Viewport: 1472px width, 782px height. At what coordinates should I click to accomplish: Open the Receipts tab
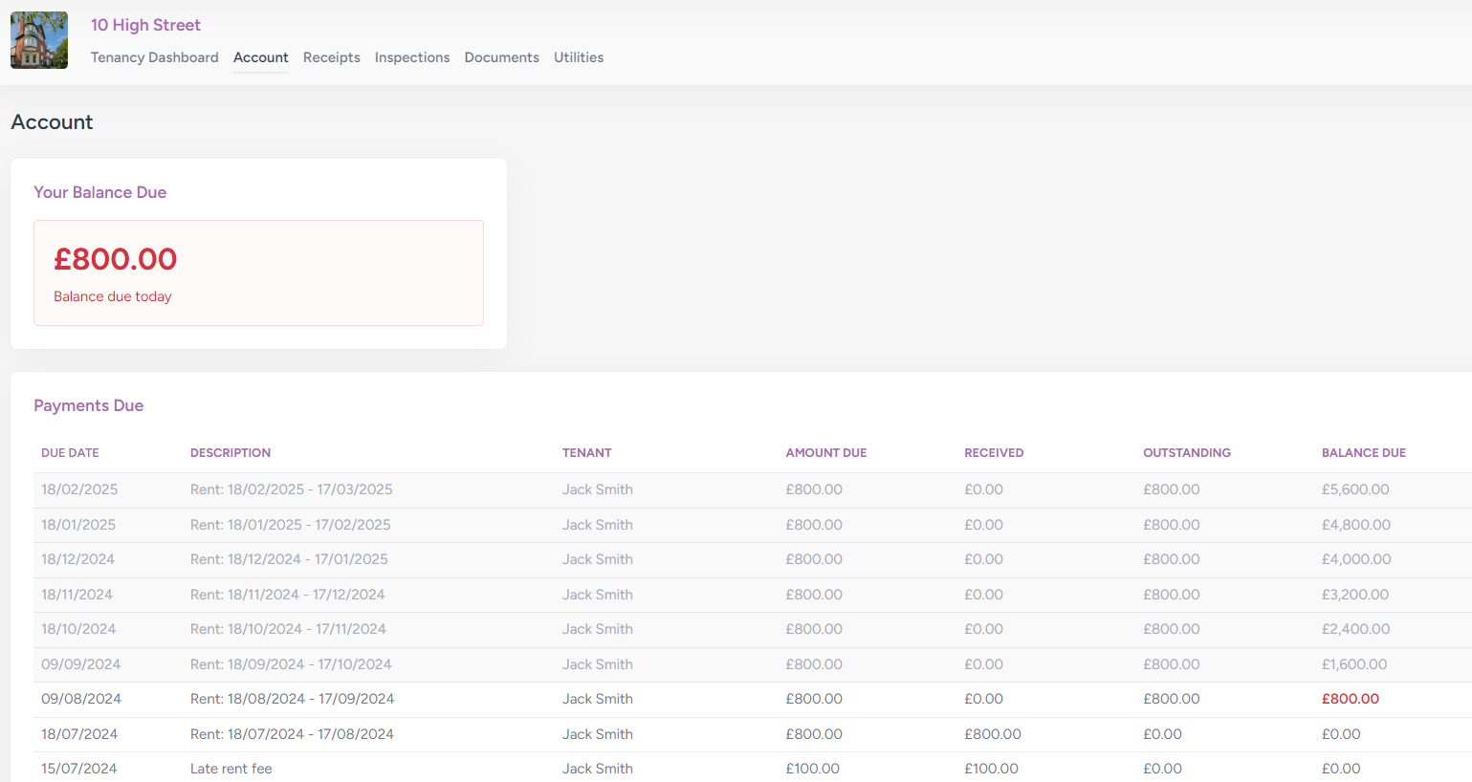click(x=331, y=57)
